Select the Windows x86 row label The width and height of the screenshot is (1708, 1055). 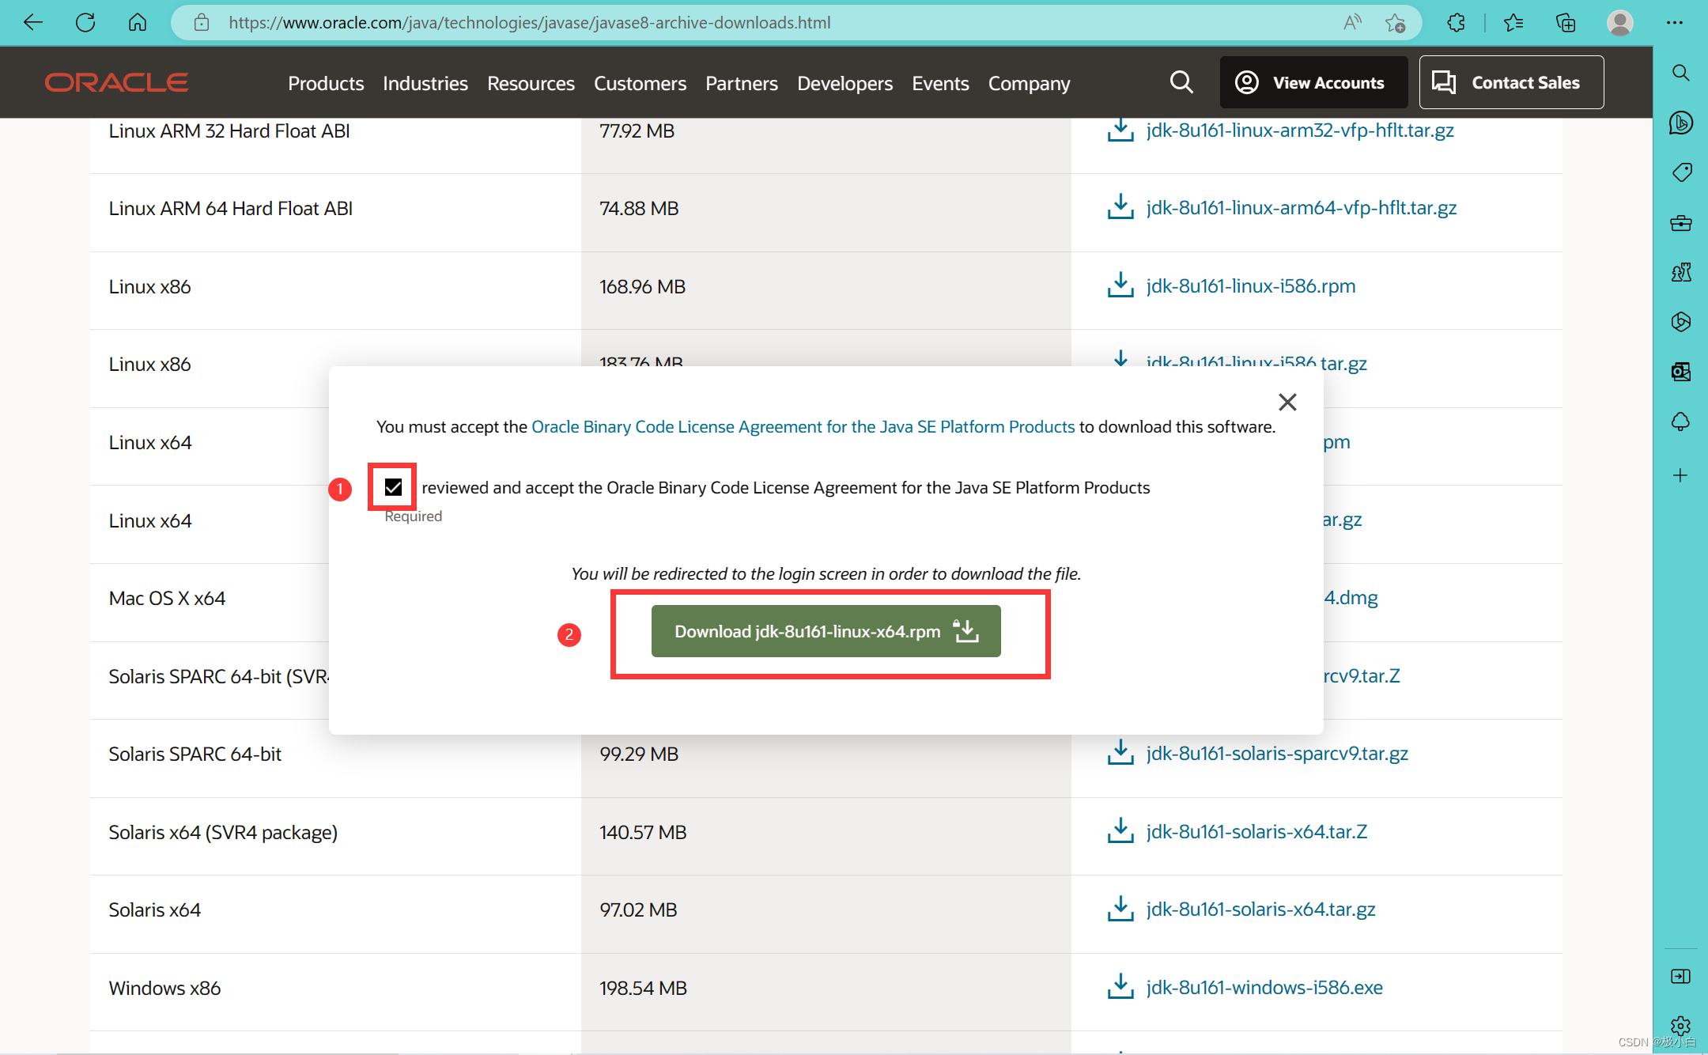(164, 988)
